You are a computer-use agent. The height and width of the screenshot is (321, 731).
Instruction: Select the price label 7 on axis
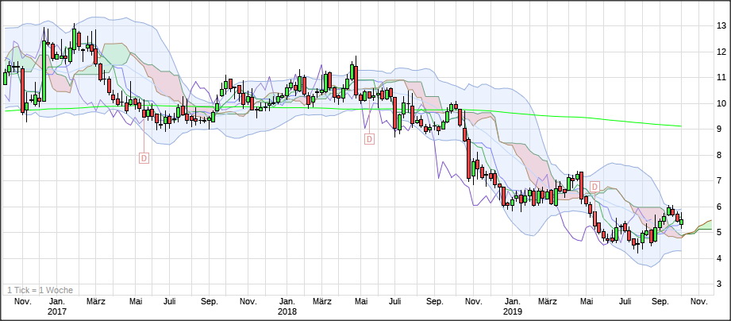721,180
